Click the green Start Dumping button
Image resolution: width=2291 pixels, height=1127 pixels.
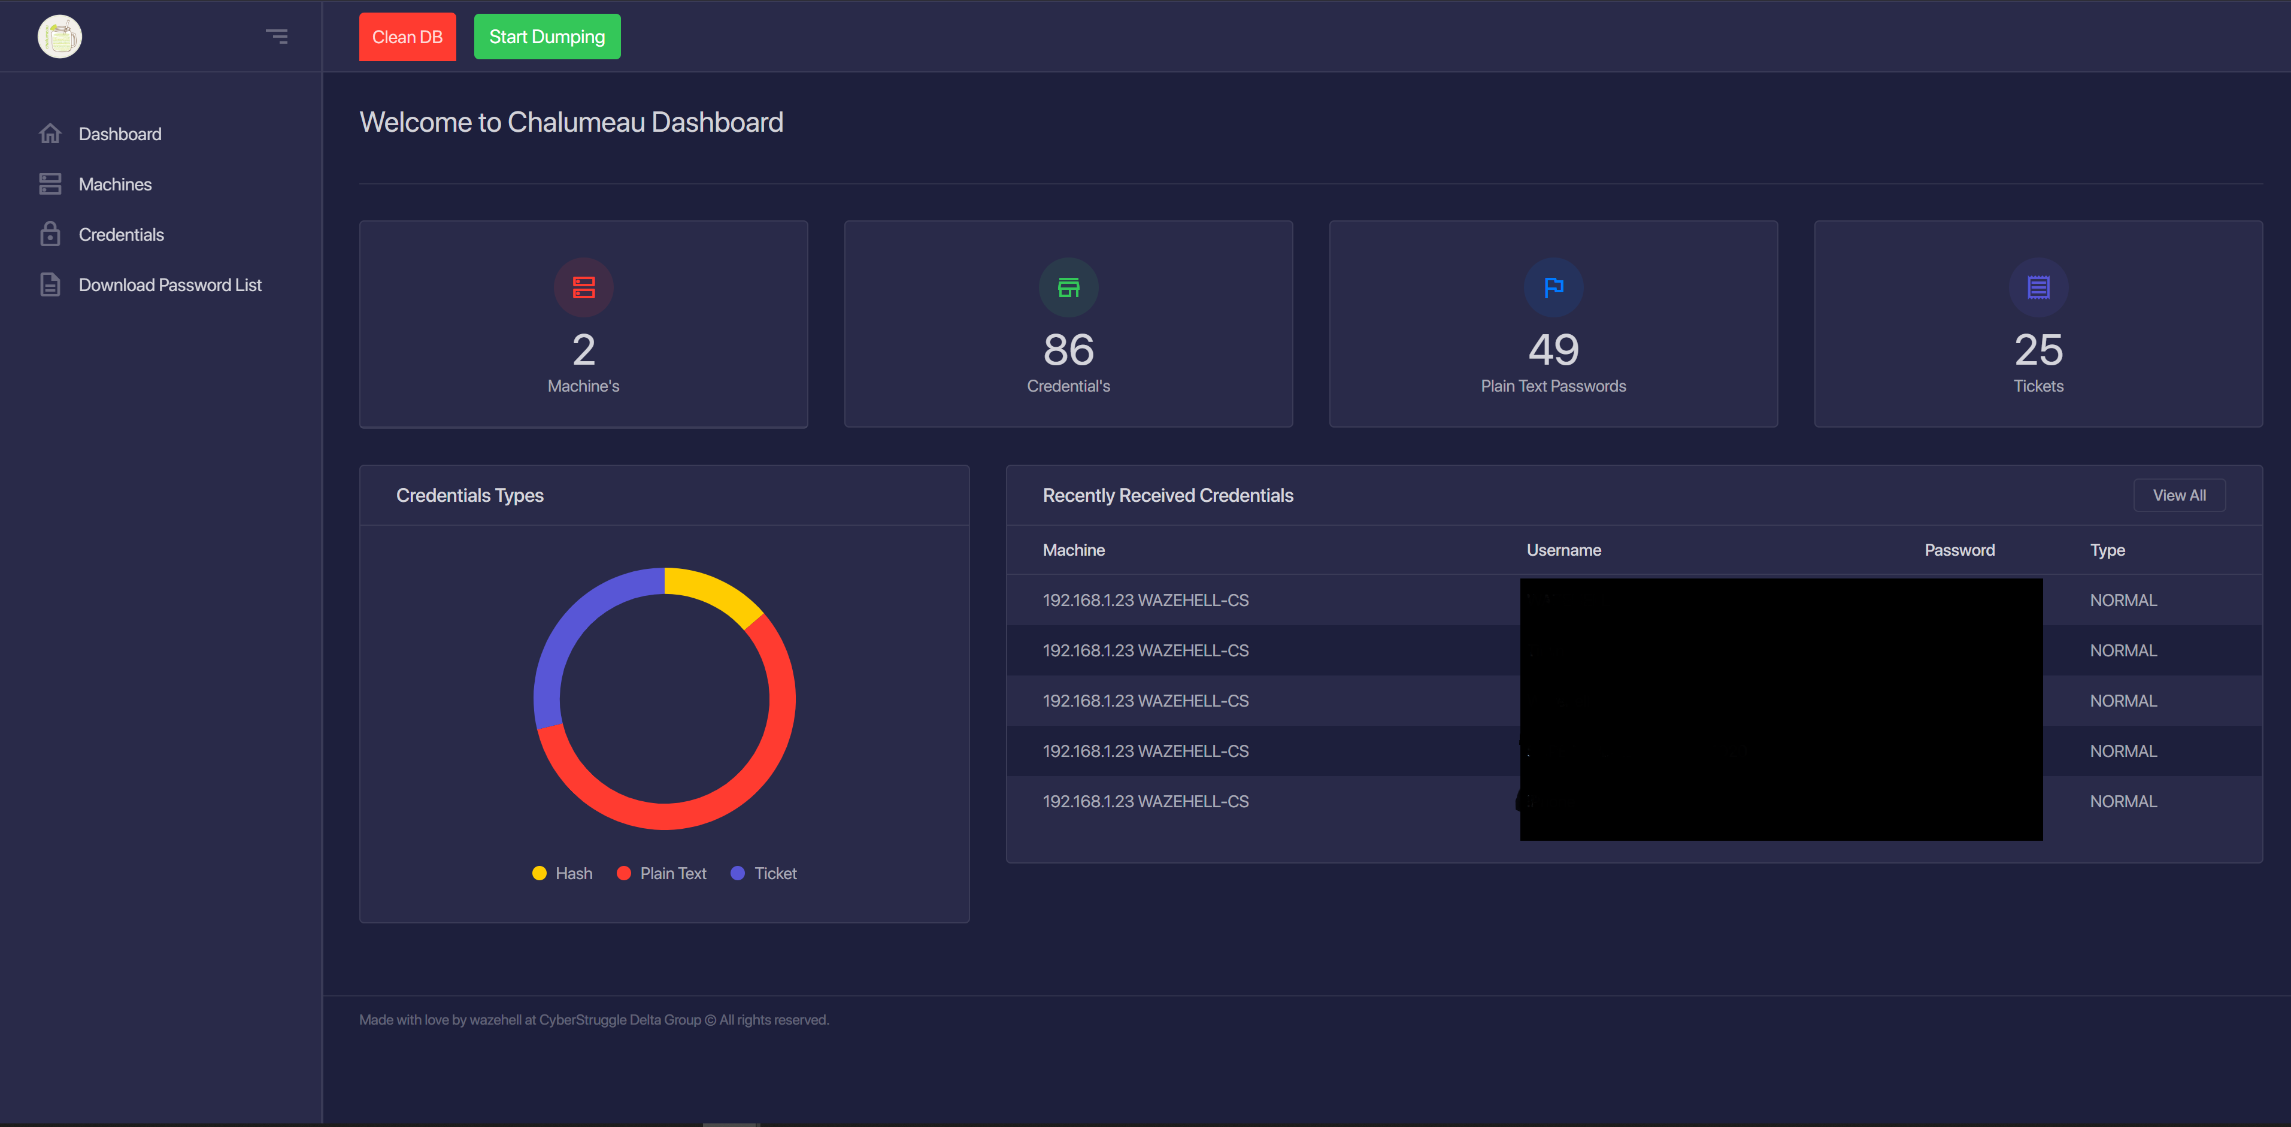coord(547,37)
